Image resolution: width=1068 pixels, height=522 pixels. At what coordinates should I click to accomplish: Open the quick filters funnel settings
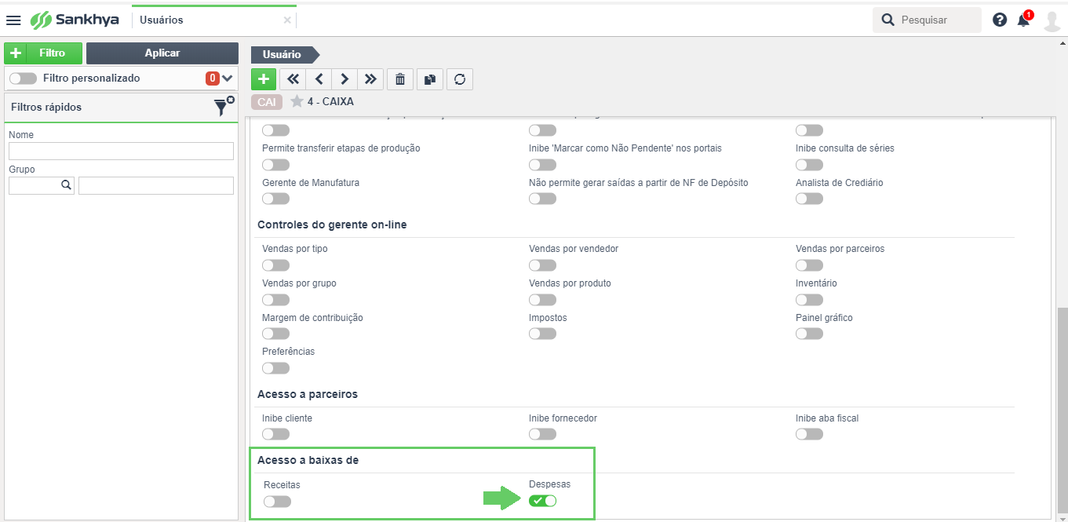click(224, 107)
